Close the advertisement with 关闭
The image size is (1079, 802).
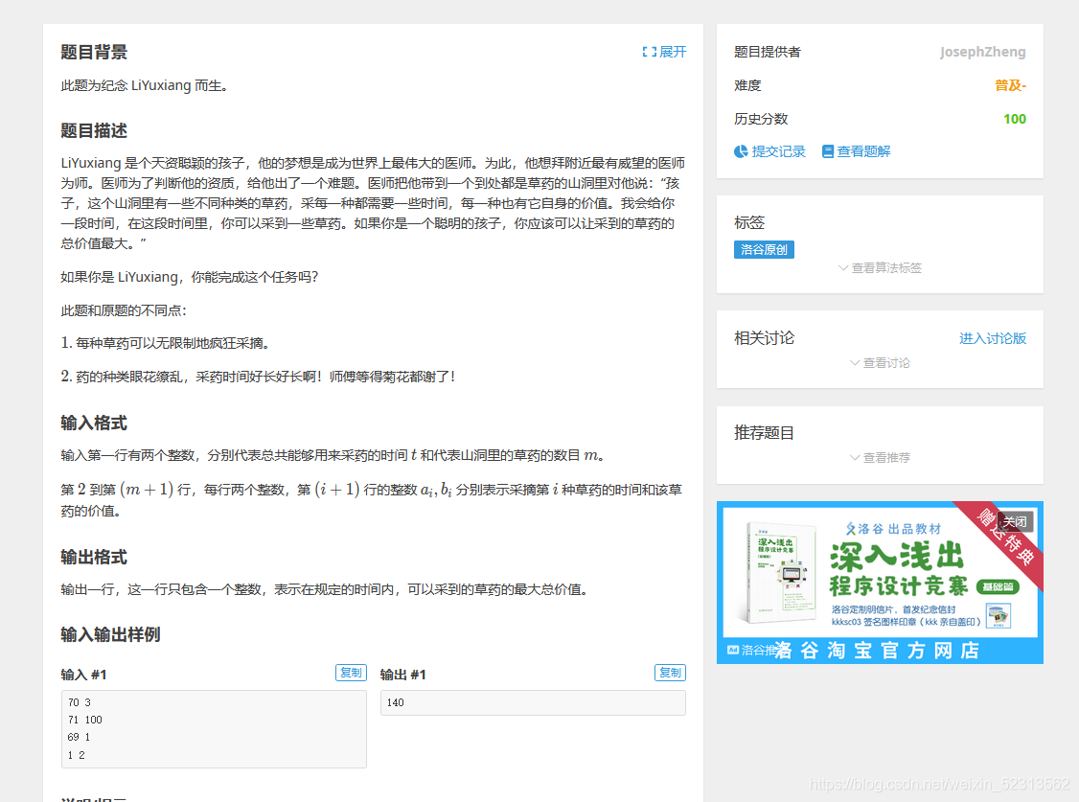[1015, 521]
